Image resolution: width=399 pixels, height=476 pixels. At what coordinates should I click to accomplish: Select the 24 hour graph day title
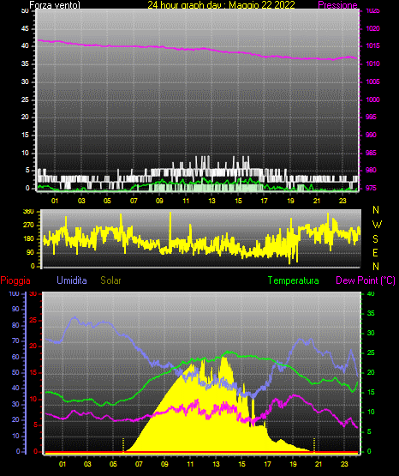[221, 5]
